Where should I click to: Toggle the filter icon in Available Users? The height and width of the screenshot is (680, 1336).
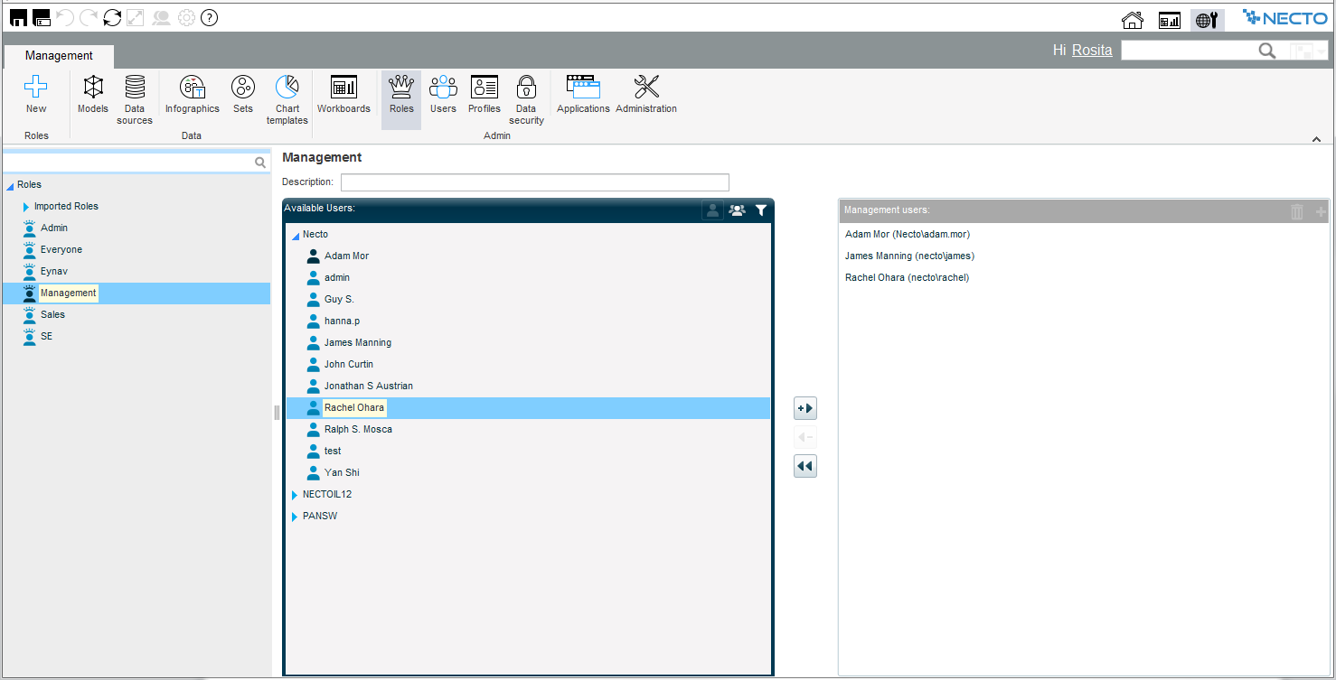coord(761,210)
